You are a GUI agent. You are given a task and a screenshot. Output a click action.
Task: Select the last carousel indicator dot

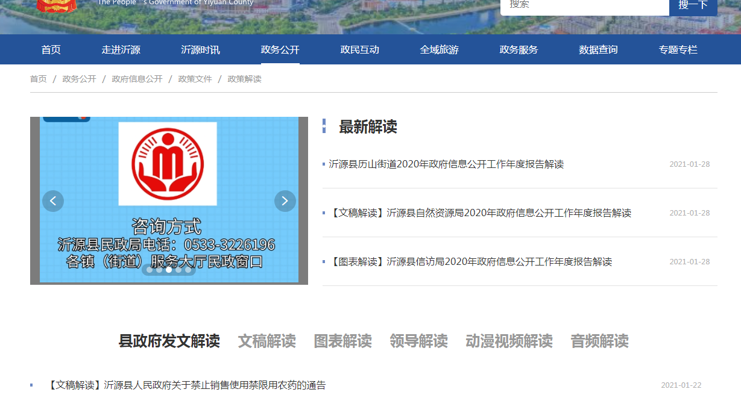pos(188,270)
